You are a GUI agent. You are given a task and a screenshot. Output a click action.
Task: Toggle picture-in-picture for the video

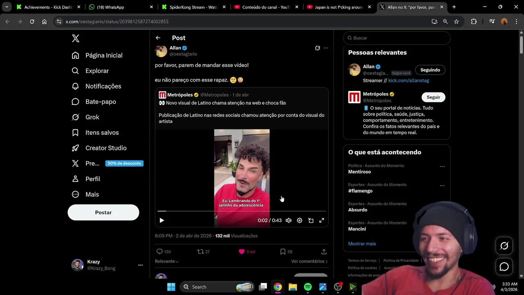click(311, 220)
